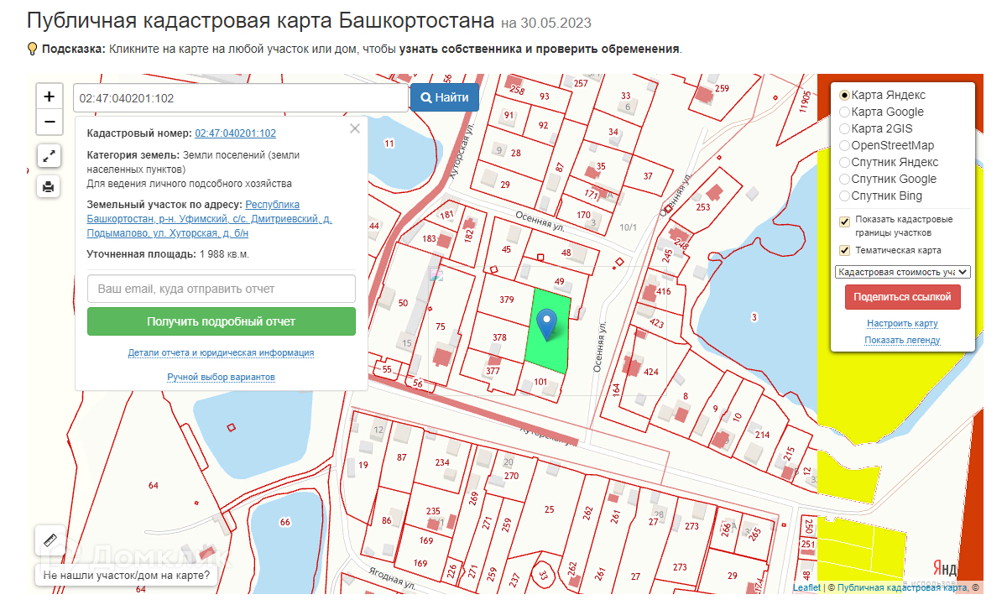Zoom out the map with minus button

[50, 123]
